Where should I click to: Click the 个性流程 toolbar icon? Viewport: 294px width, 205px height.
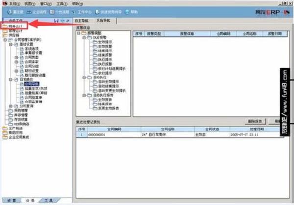pyautogui.click(x=52, y=12)
